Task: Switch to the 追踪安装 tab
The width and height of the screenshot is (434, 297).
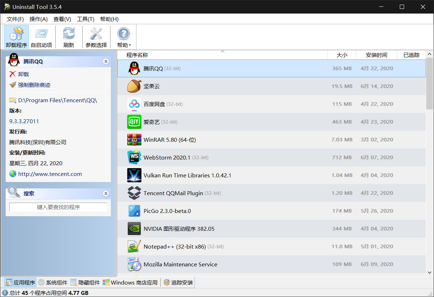Action: click(178, 282)
